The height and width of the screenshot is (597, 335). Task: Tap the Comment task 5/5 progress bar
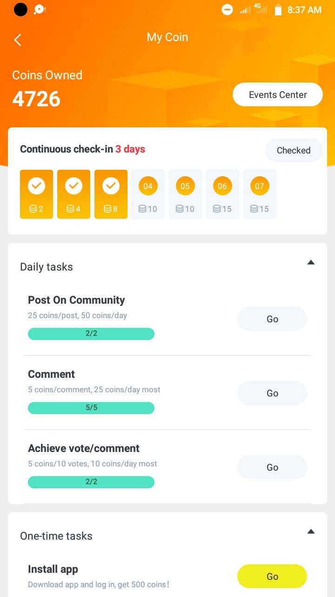(x=91, y=408)
